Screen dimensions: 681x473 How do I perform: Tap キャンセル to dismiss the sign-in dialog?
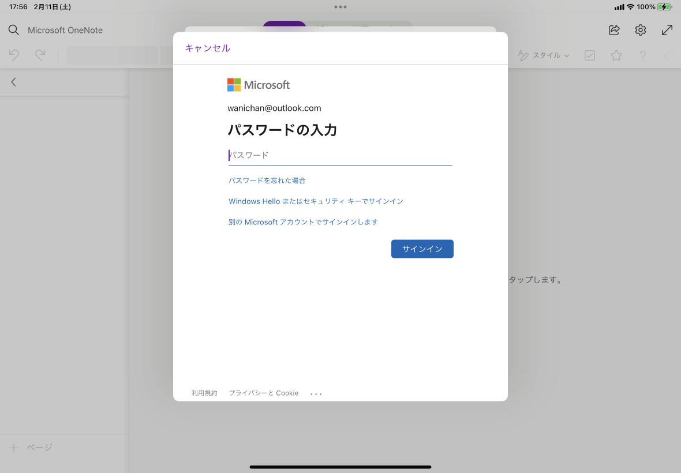click(208, 48)
